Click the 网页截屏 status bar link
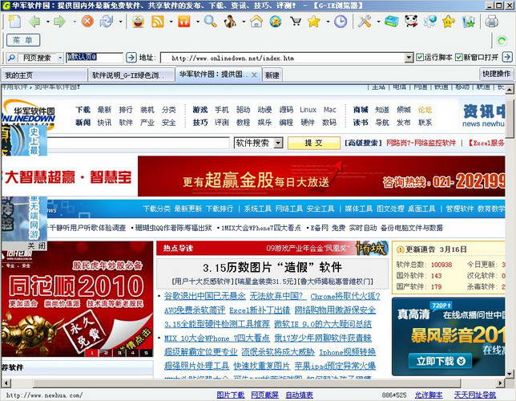516x401 pixels. [264, 395]
